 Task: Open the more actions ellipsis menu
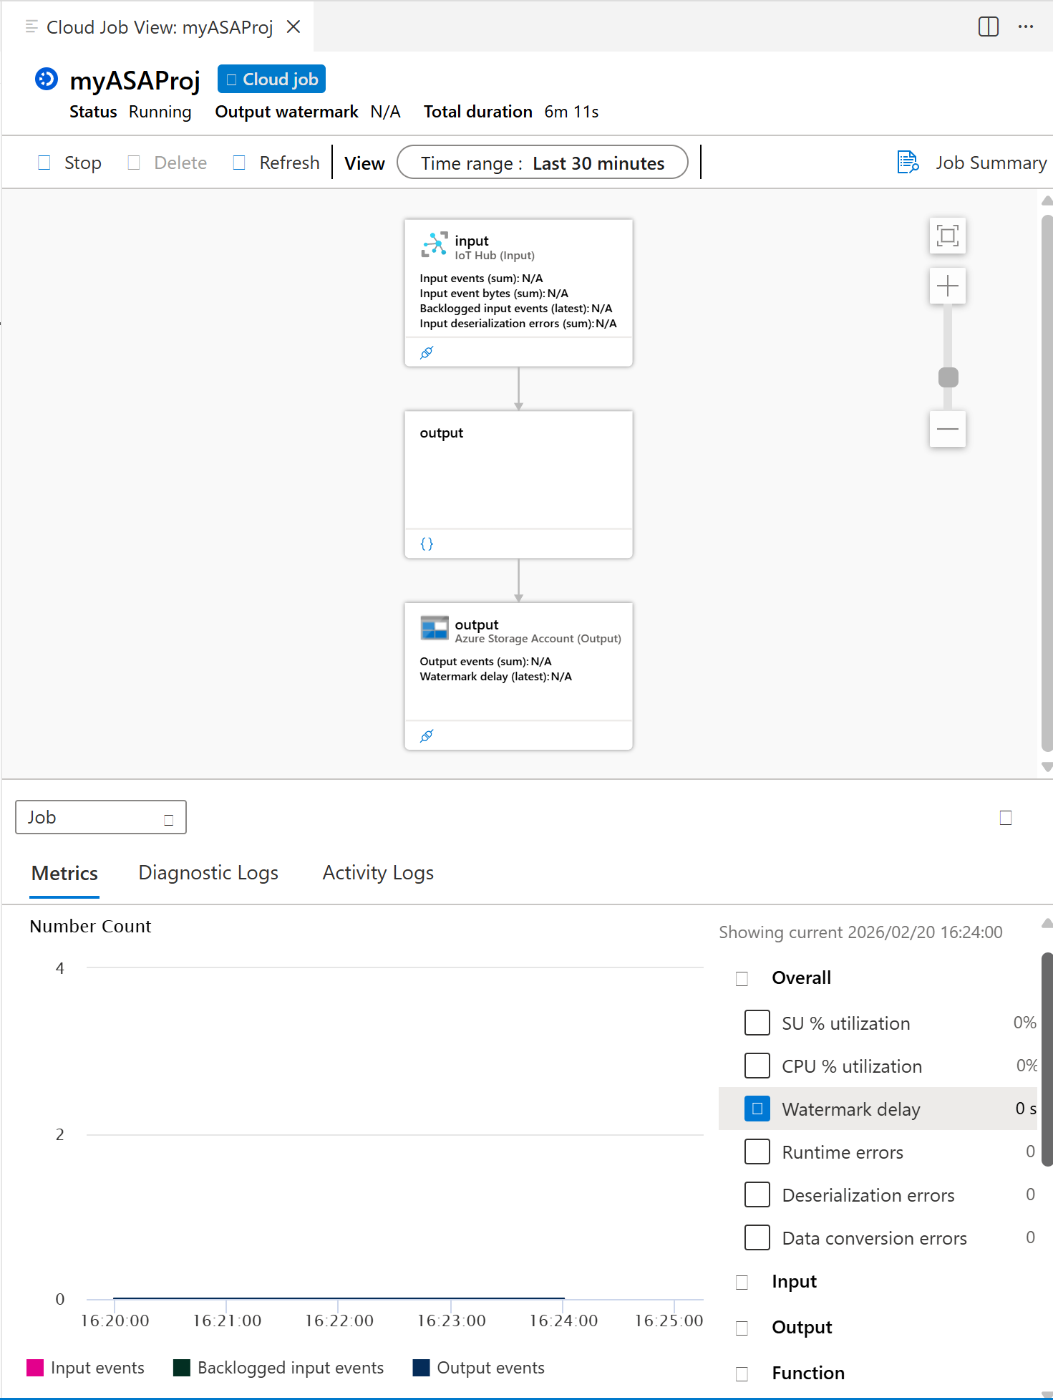click(x=1026, y=26)
